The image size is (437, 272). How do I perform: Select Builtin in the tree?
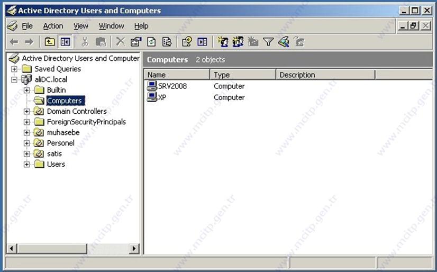(x=56, y=90)
